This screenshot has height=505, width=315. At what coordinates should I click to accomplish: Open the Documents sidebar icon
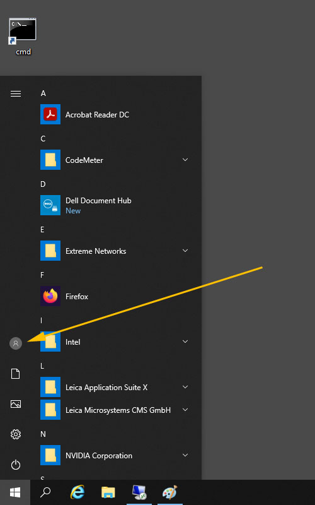coord(16,374)
